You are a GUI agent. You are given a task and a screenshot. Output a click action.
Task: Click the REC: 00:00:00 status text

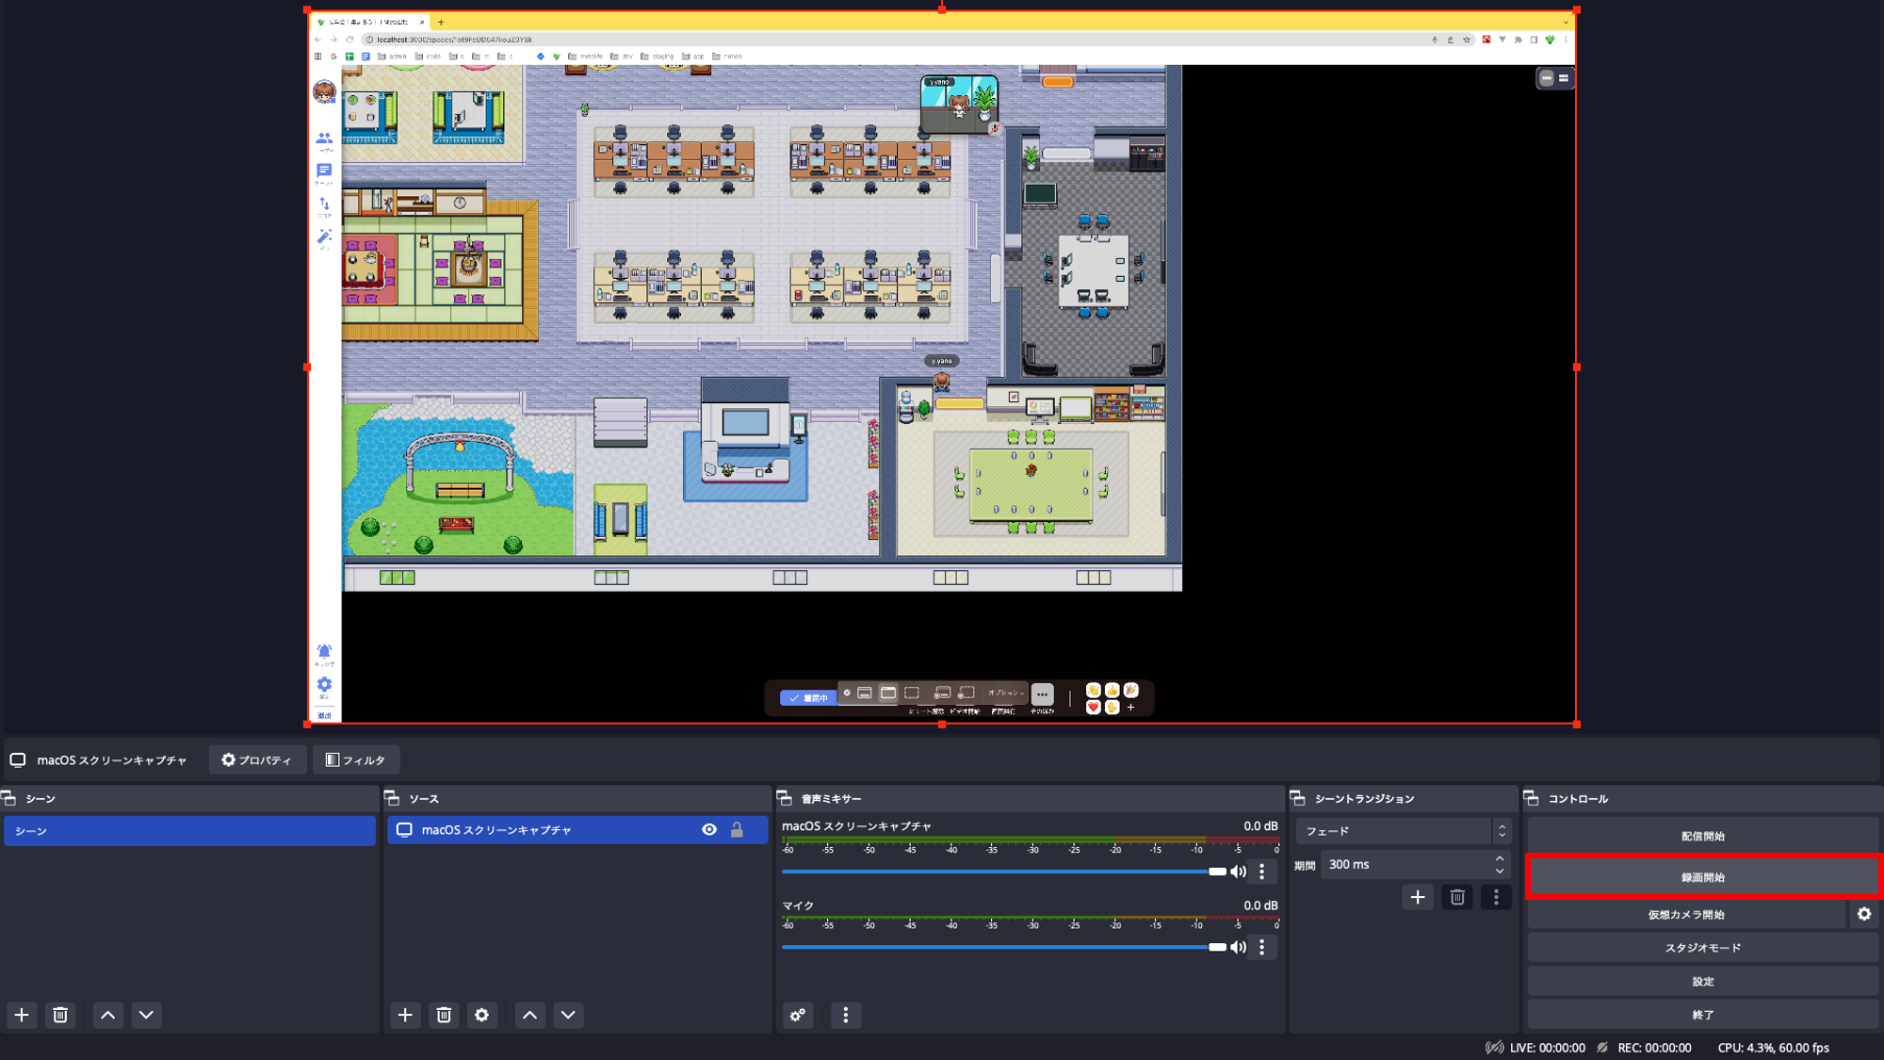tap(1654, 1048)
